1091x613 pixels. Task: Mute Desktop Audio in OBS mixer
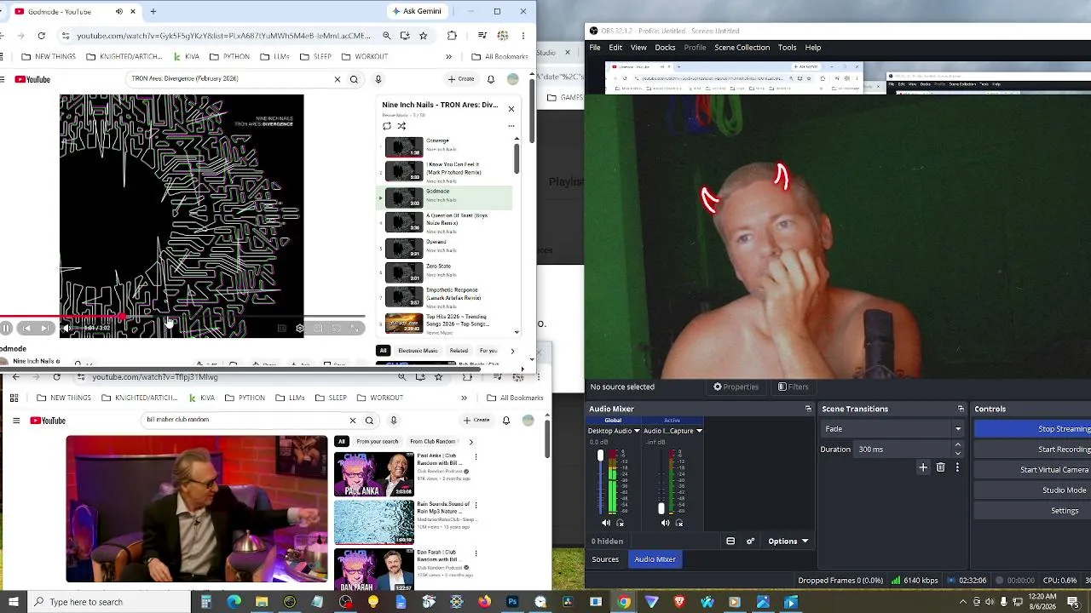coord(606,523)
